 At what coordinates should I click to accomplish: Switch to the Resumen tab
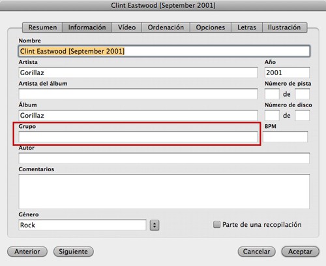click(x=42, y=27)
